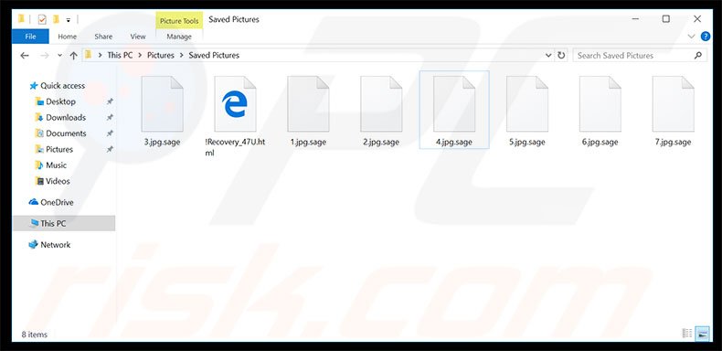
Task: Click the Search Saved Pictures field
Action: click(640, 55)
